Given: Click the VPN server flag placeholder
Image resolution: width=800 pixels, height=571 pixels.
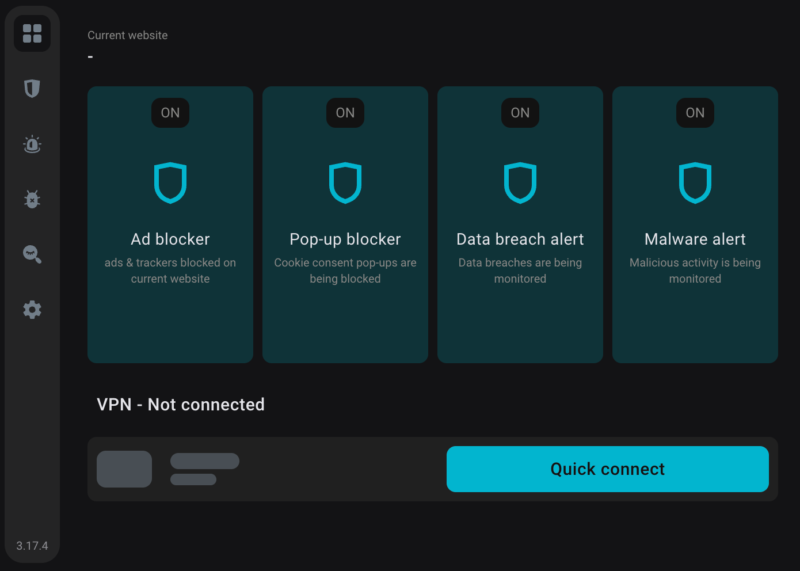Looking at the screenshot, I should 124,469.
